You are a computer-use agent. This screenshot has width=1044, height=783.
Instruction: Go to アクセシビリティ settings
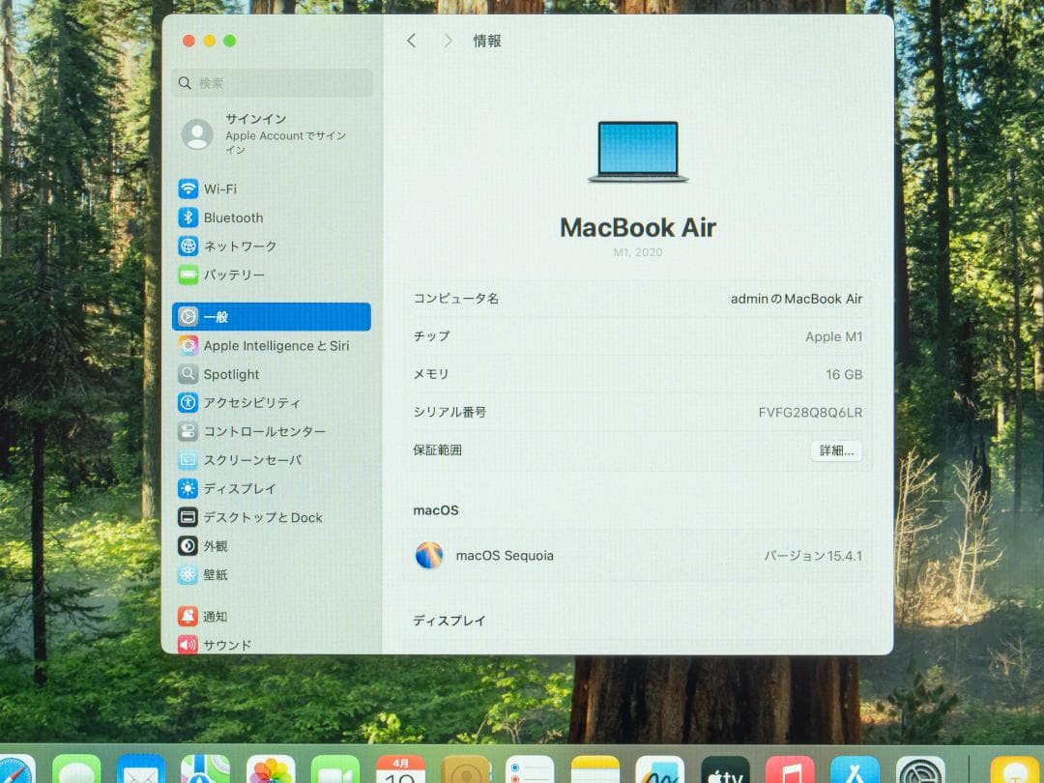pyautogui.click(x=272, y=403)
